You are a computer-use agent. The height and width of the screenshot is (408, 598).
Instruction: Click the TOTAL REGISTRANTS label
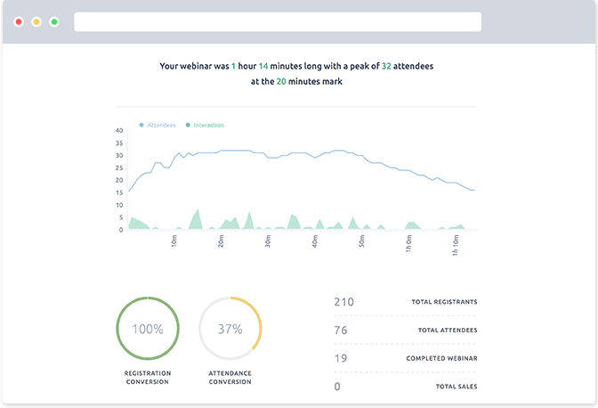coord(444,302)
